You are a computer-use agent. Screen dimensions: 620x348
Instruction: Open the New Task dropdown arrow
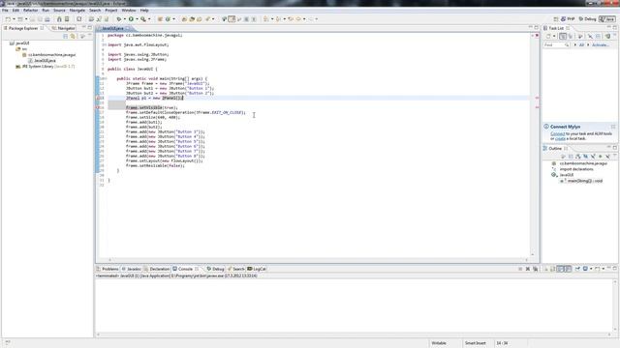point(554,37)
